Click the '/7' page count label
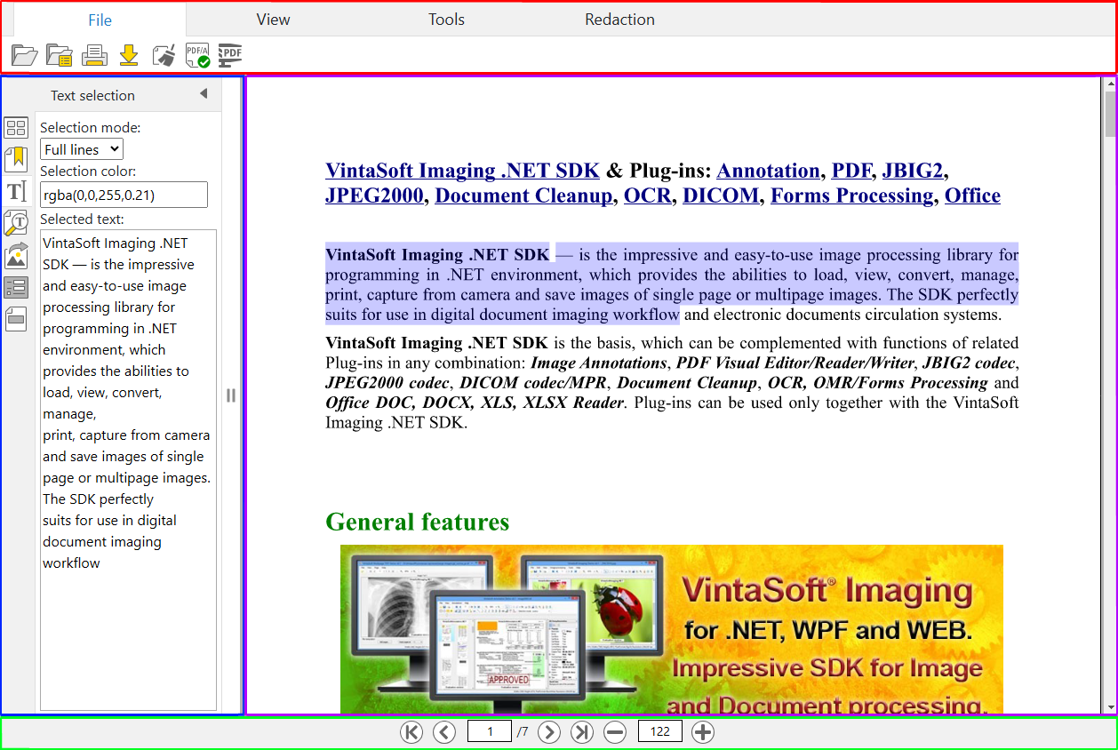 tap(523, 732)
